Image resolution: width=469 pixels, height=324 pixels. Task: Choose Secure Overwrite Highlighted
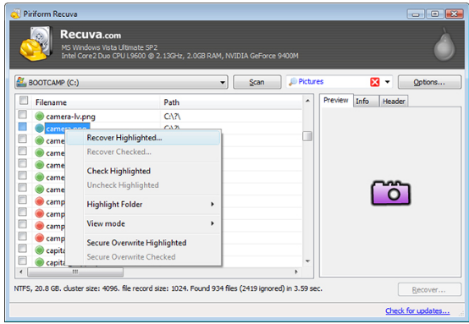(144, 243)
